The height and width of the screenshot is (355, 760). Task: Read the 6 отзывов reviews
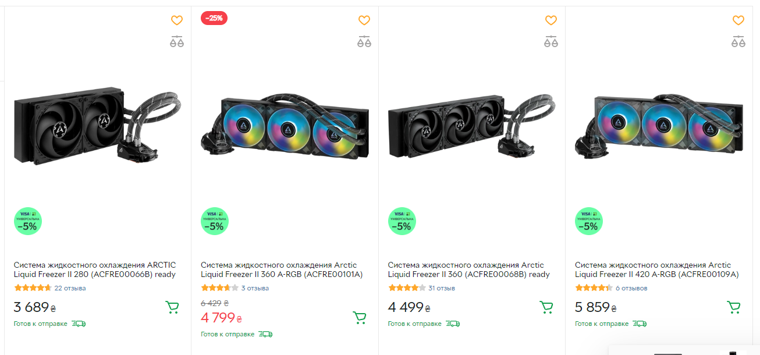point(631,288)
